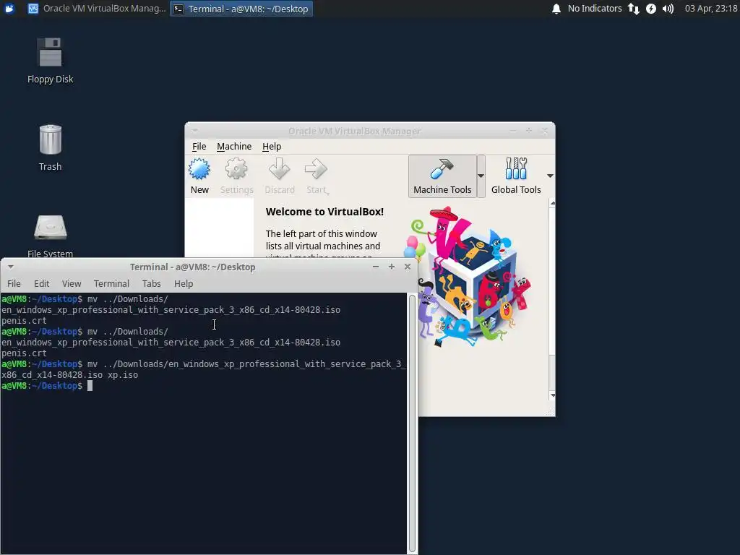Select the Floppy Disk desktop icon
The width and height of the screenshot is (740, 555).
pyautogui.click(x=50, y=61)
